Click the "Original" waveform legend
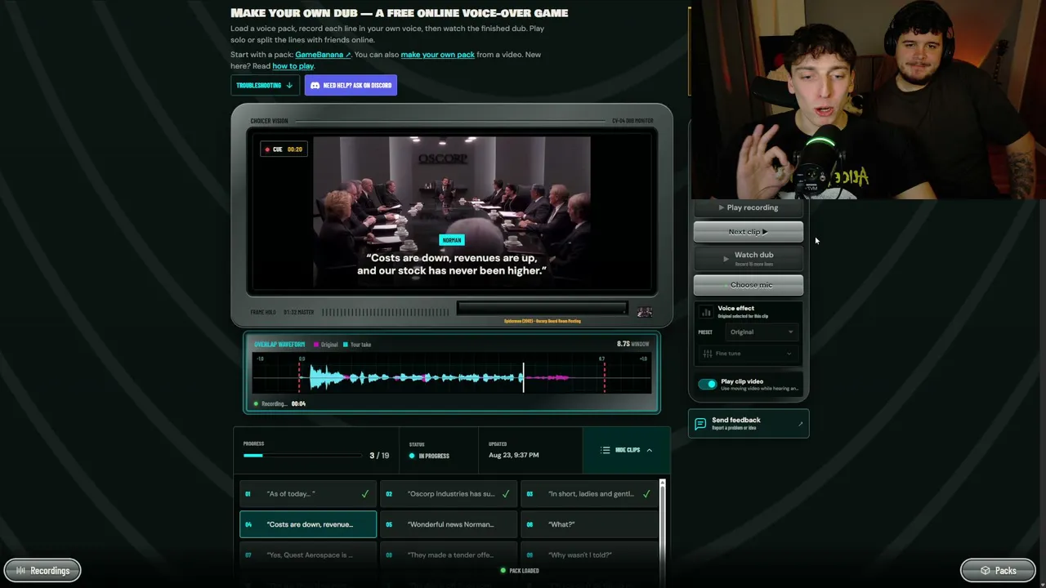The height and width of the screenshot is (588, 1046). tap(326, 345)
